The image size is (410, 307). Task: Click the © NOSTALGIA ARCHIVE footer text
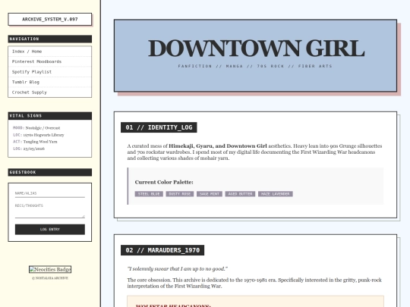click(50, 278)
